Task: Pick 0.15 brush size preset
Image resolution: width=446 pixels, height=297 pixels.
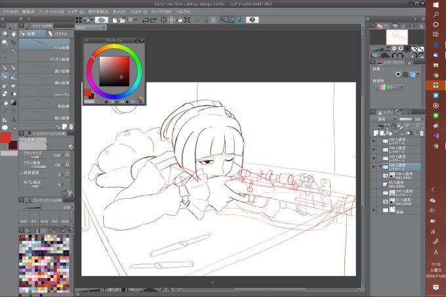Action: [x=44, y=218]
